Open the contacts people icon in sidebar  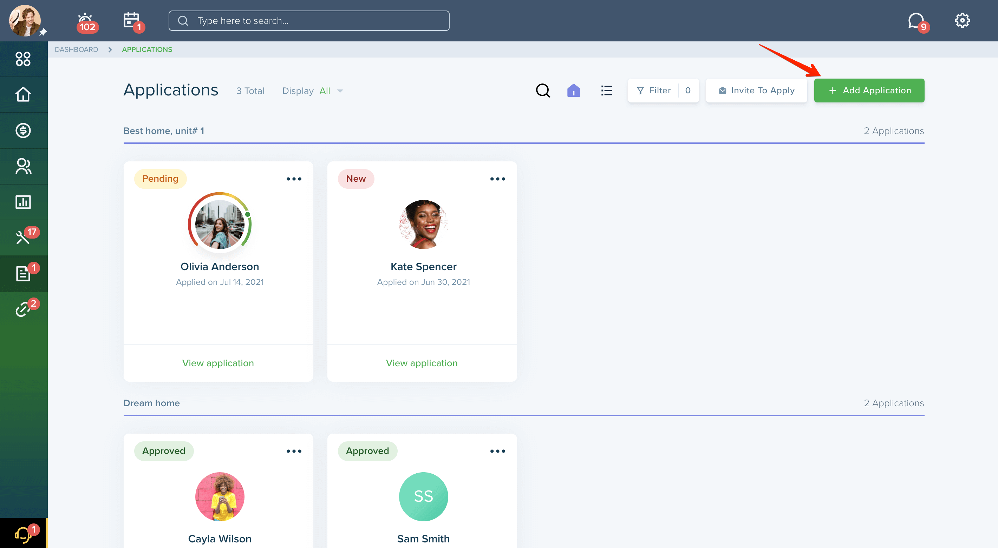[23, 166]
